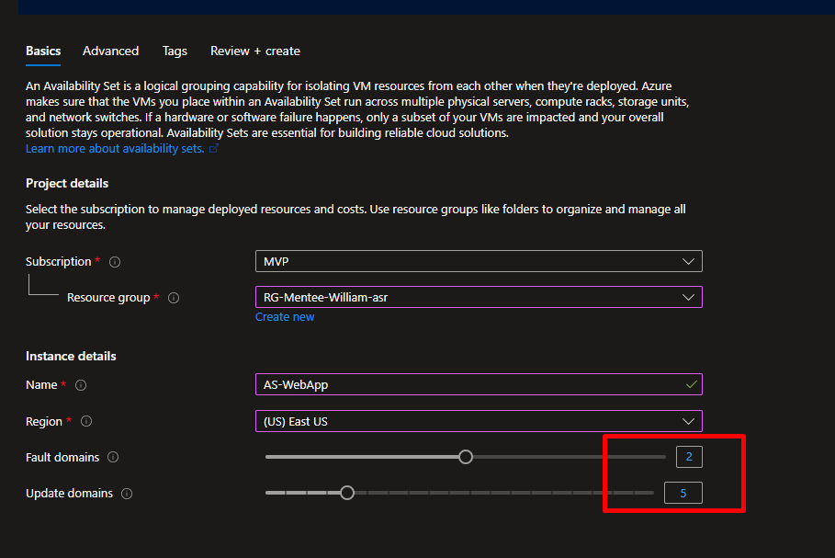Click the Fault domains slider handle
Screen dimensions: 835x558
[466, 457]
